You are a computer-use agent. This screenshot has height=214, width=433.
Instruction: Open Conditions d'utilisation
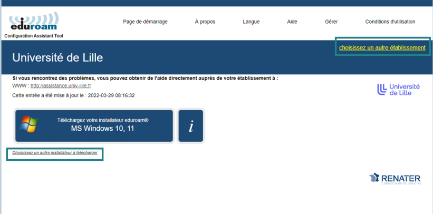point(390,22)
